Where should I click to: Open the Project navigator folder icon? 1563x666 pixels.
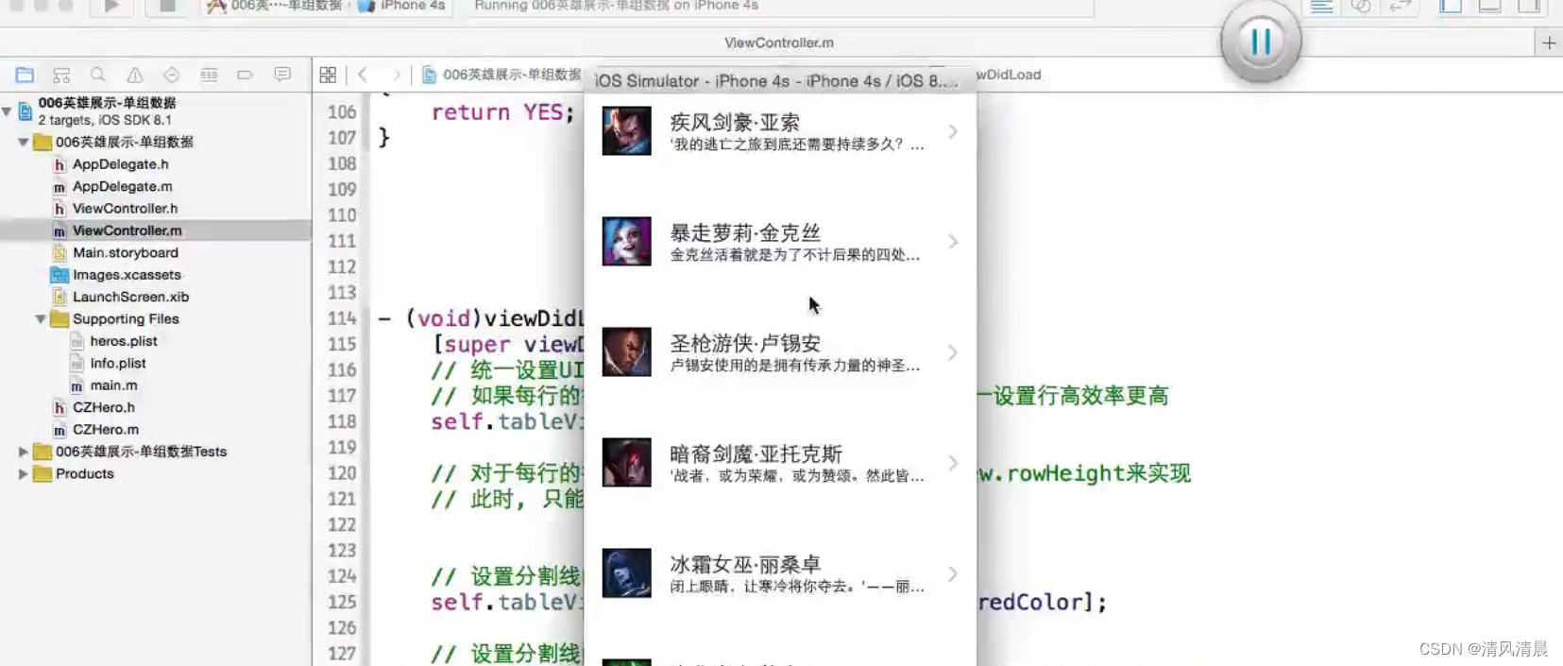25,75
